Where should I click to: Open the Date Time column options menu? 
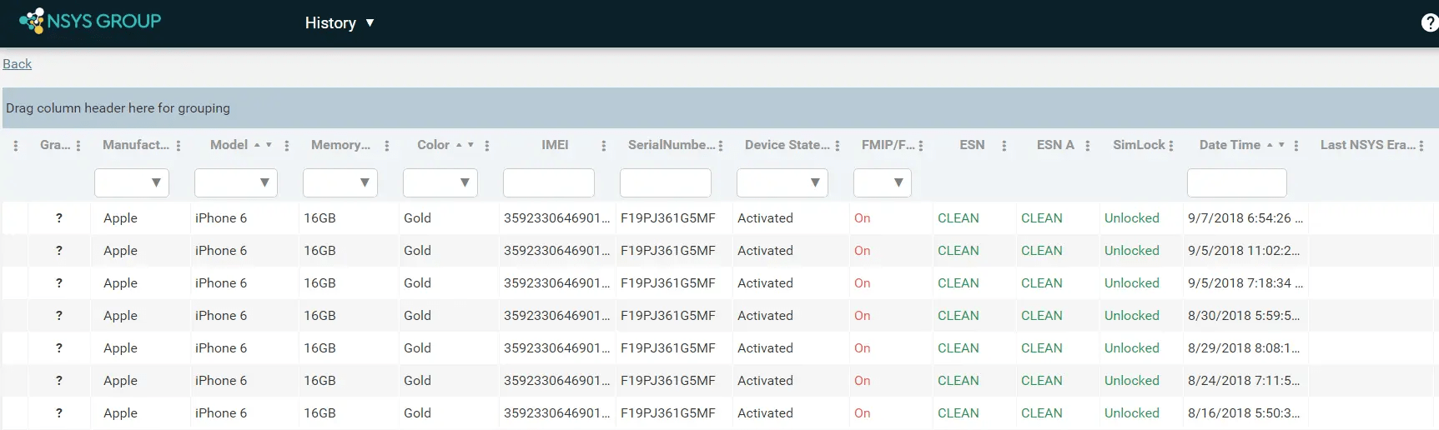click(1296, 146)
